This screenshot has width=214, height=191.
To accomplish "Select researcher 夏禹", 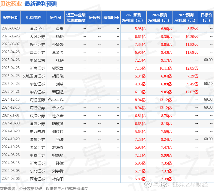I will (60, 29).
